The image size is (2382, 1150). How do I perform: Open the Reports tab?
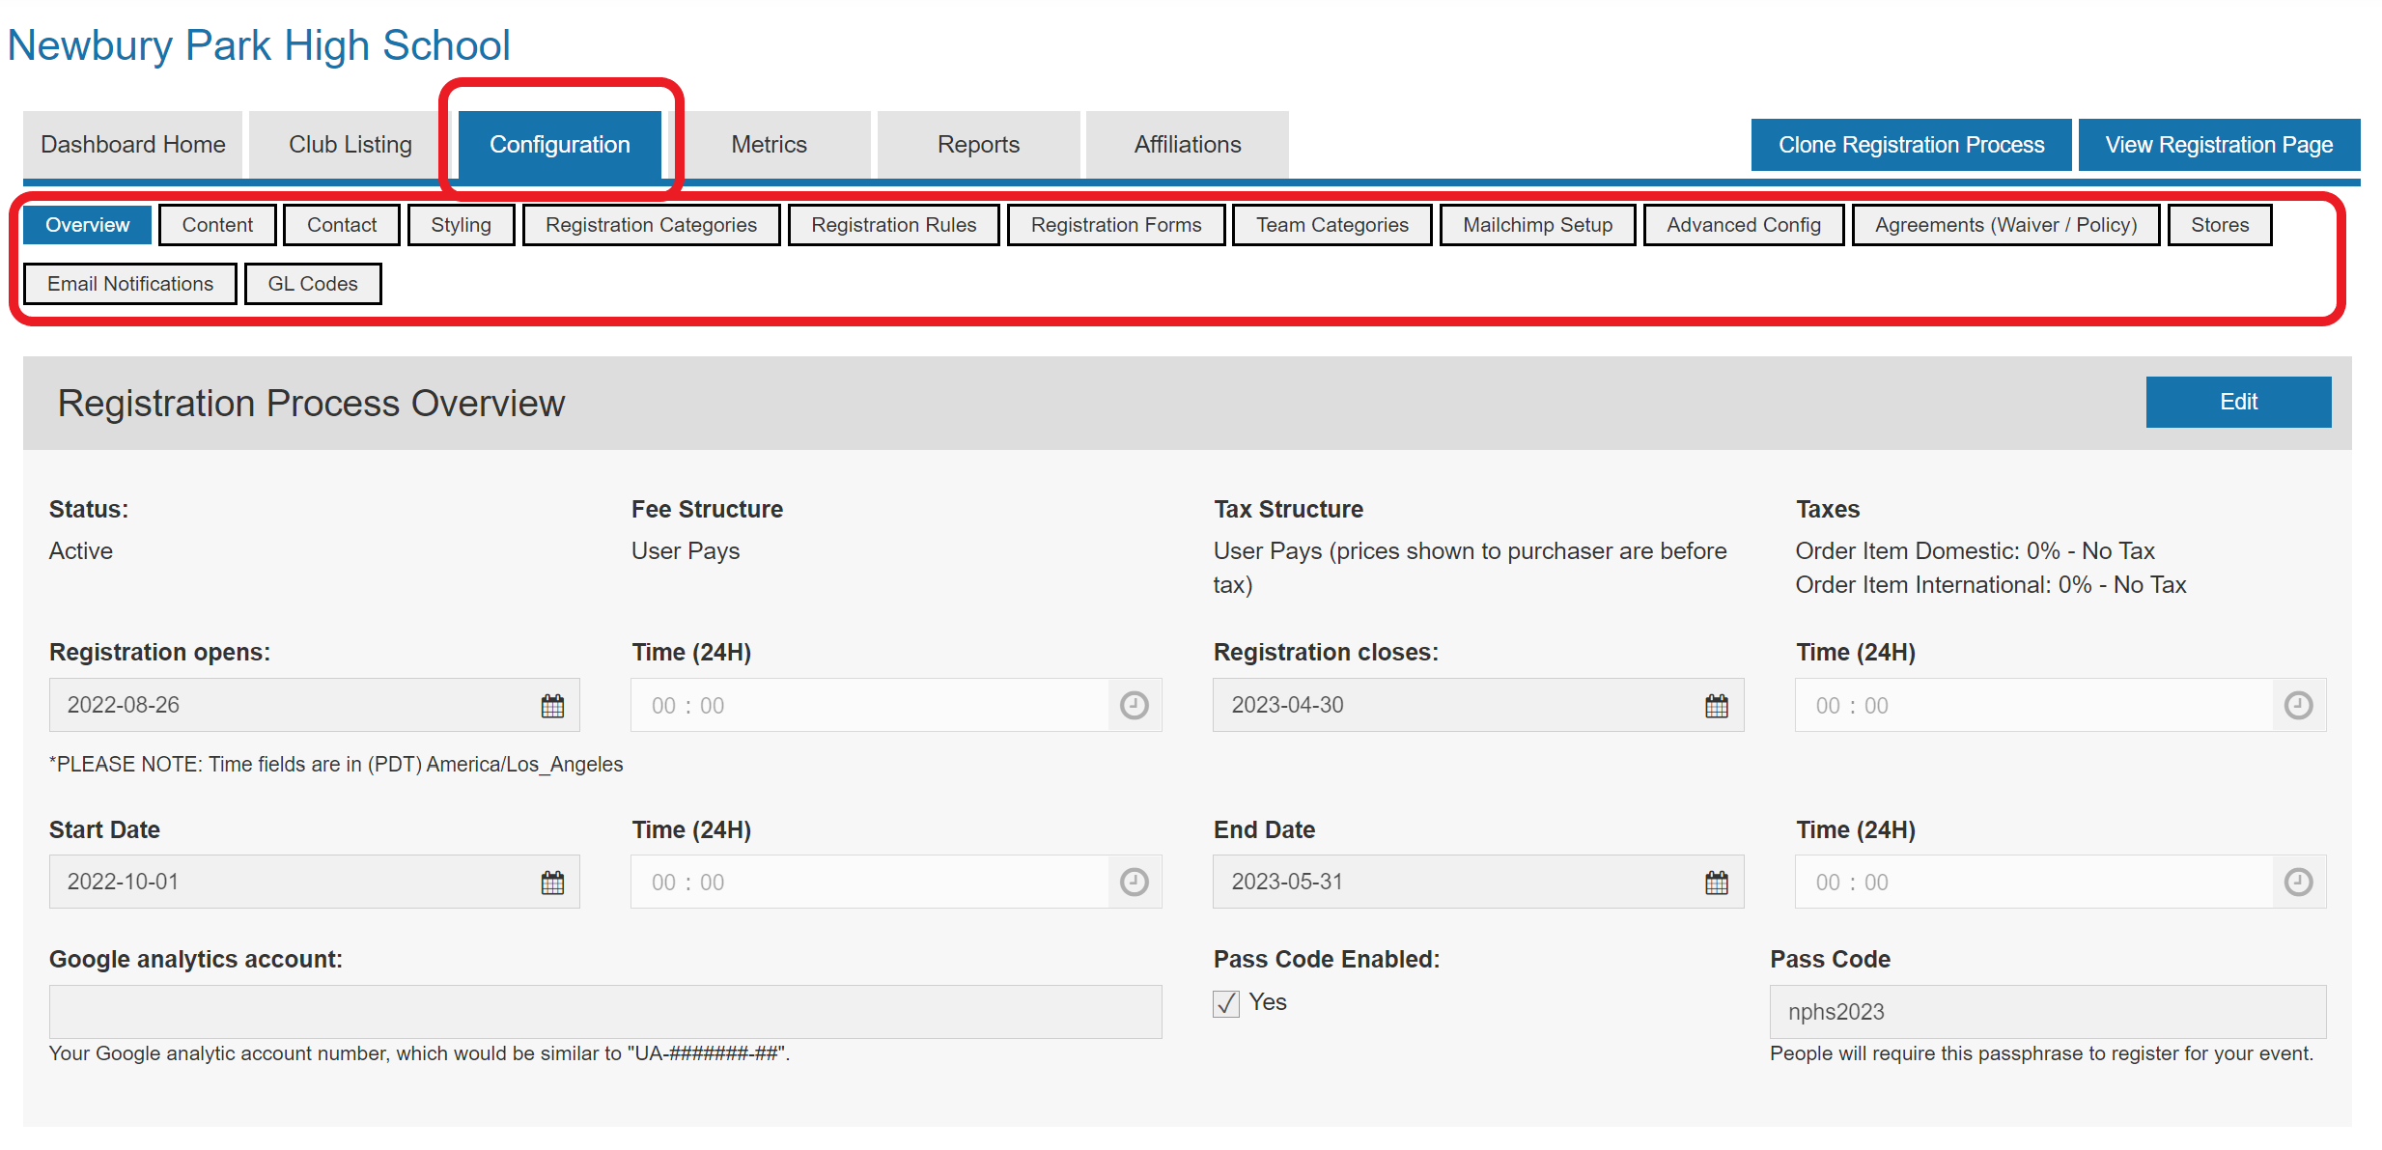[977, 145]
